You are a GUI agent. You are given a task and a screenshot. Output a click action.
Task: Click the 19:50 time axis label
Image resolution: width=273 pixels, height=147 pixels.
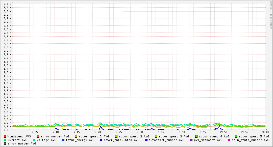tap(223, 132)
